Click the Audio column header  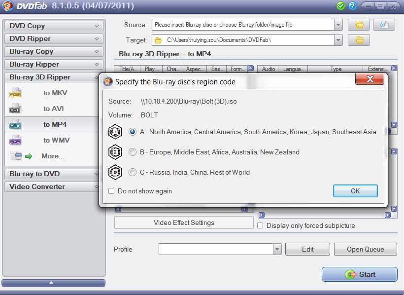[268, 69]
